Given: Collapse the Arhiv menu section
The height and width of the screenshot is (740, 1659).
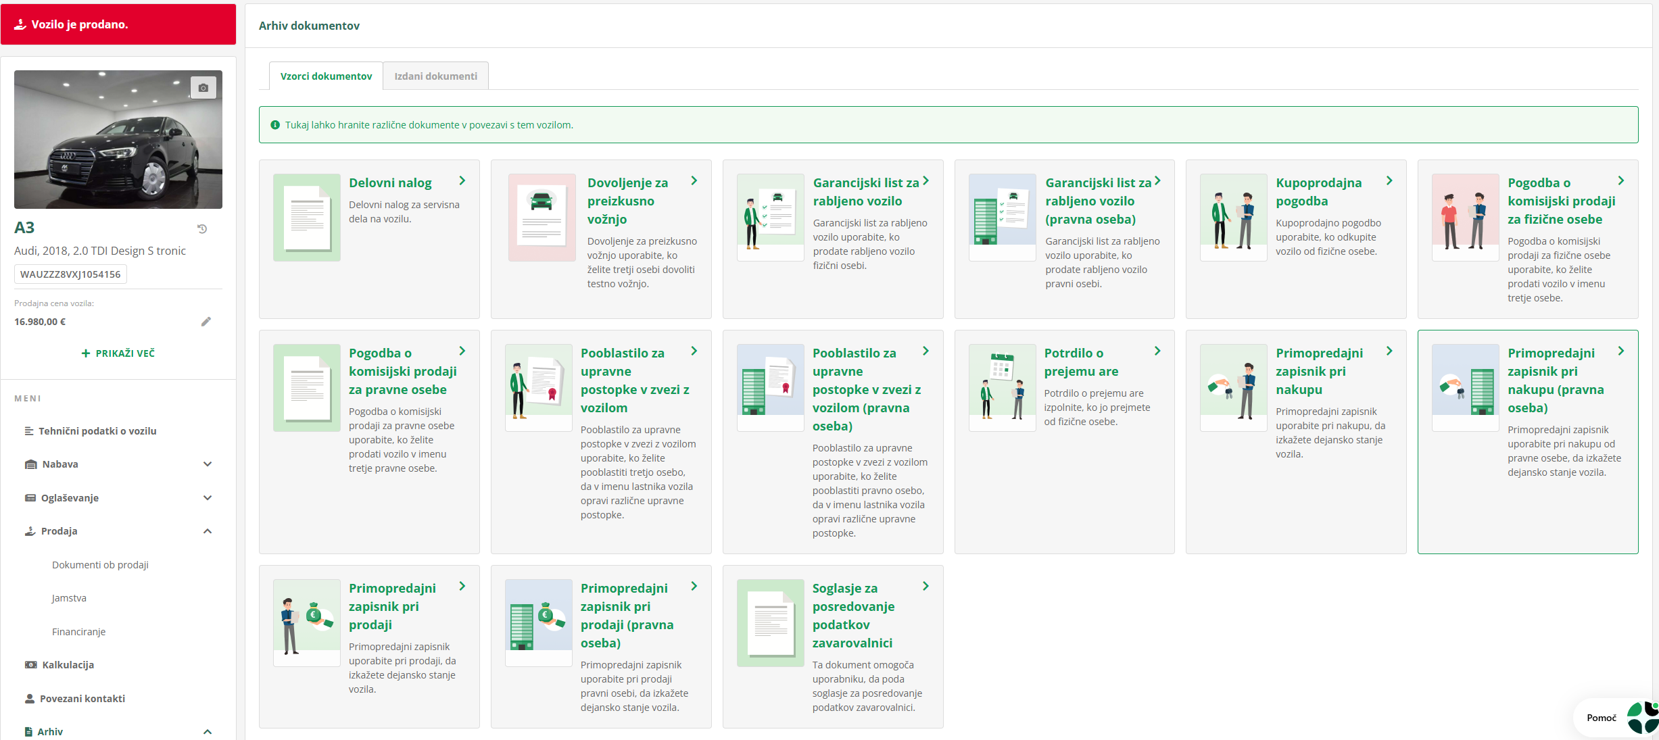Looking at the screenshot, I should [208, 732].
